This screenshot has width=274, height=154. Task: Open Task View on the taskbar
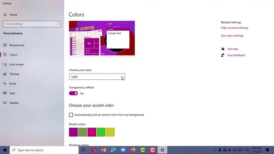pyautogui.click(x=83, y=150)
